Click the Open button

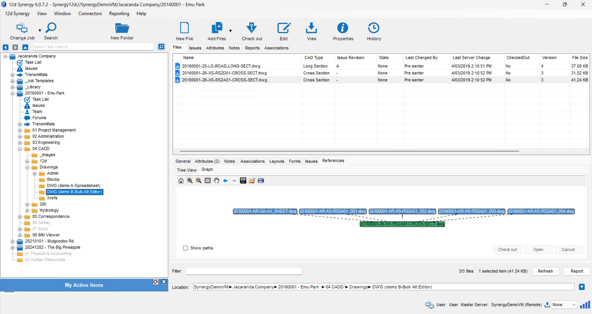point(538,250)
